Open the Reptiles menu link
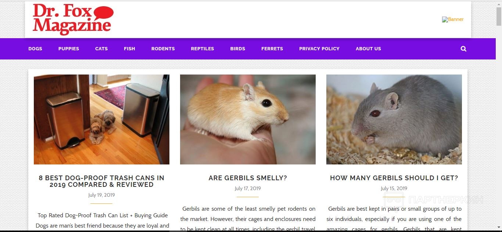 202,49
